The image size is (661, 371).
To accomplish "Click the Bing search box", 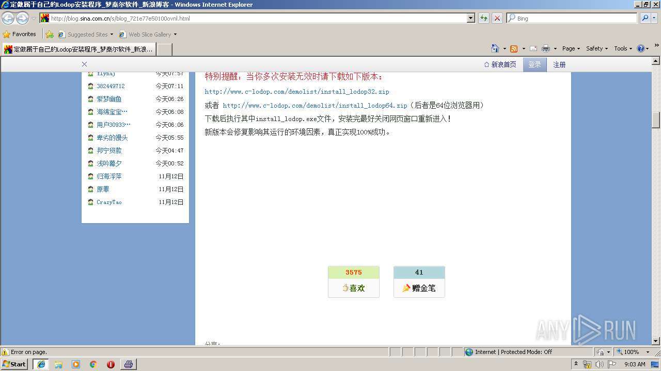I will (572, 18).
